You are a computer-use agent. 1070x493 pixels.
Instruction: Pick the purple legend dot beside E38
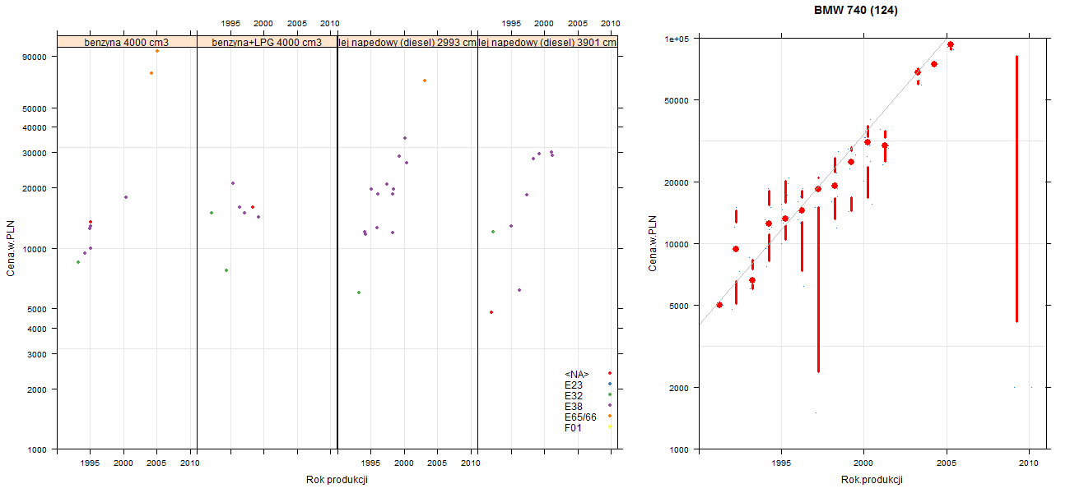[x=610, y=405]
